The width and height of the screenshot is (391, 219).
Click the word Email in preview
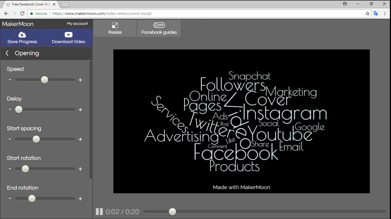291,147
